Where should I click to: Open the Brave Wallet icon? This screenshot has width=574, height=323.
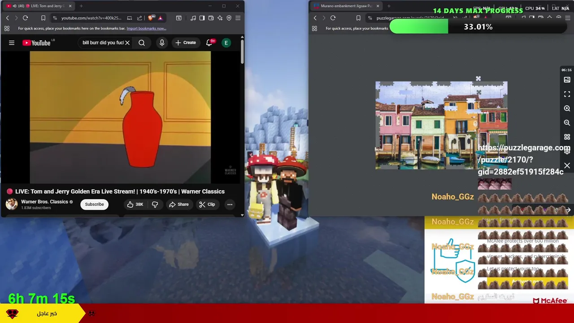(x=211, y=18)
